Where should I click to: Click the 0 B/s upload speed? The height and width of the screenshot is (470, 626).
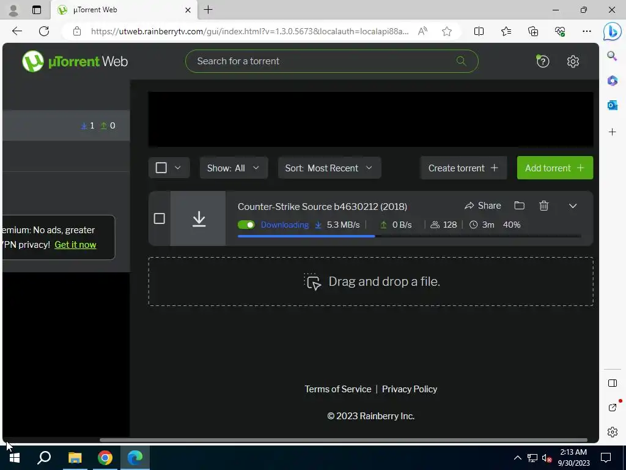coord(402,225)
